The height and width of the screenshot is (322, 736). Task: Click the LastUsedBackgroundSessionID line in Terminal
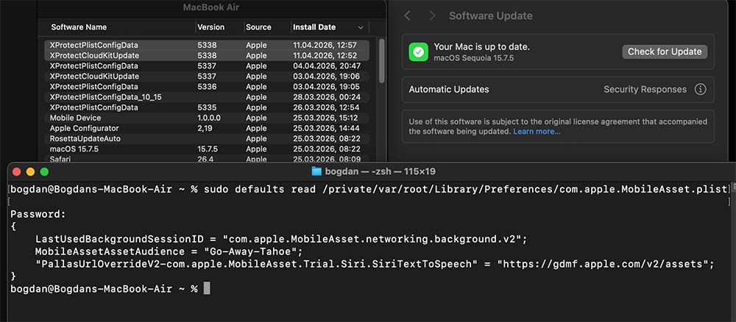(282, 239)
